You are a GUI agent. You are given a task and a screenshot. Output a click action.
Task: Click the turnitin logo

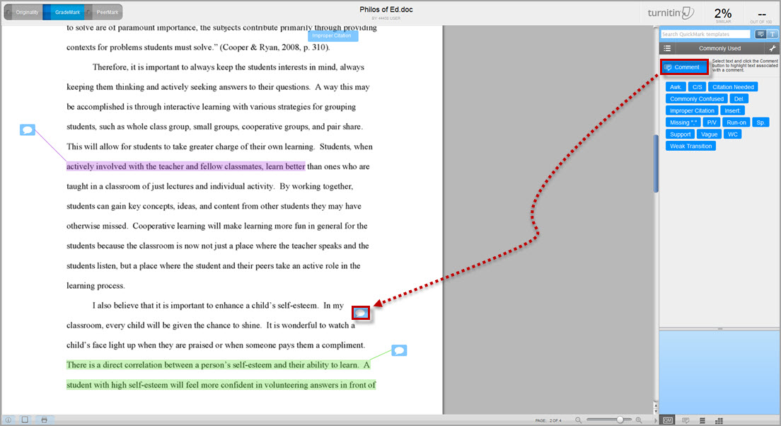pos(671,13)
